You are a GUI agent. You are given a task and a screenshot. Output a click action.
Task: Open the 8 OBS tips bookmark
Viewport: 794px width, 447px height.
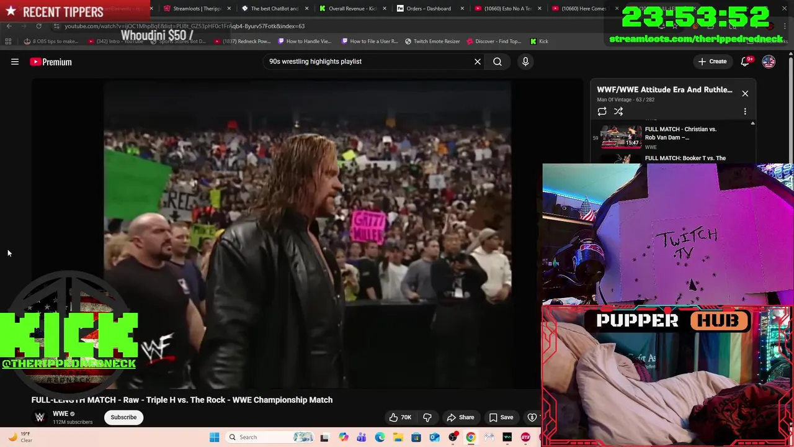51,41
